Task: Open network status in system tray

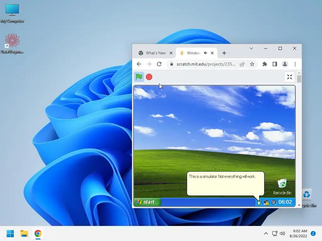Action: point(275,233)
